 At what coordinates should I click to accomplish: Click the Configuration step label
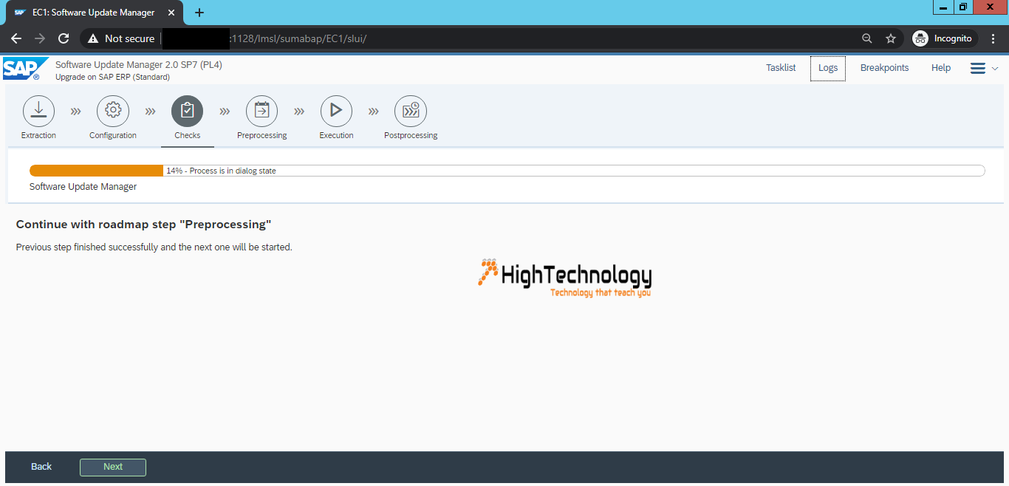pos(113,136)
